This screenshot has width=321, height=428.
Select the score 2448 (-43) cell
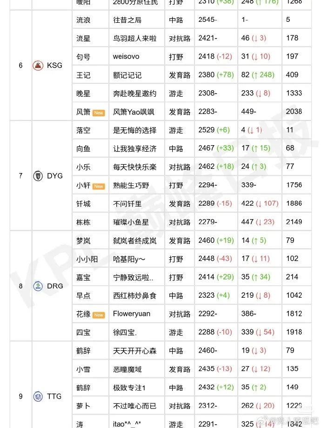[x=215, y=259]
